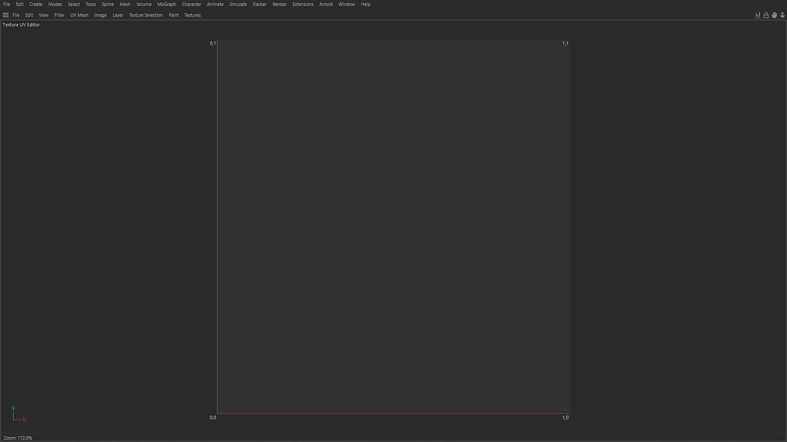Click the Texture UV Editor title label

pos(21,25)
